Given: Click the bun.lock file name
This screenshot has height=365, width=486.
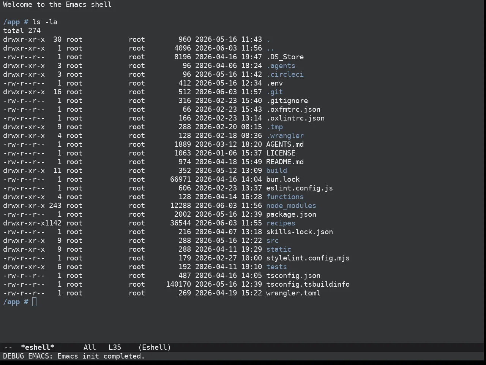Looking at the screenshot, I should [283, 179].
